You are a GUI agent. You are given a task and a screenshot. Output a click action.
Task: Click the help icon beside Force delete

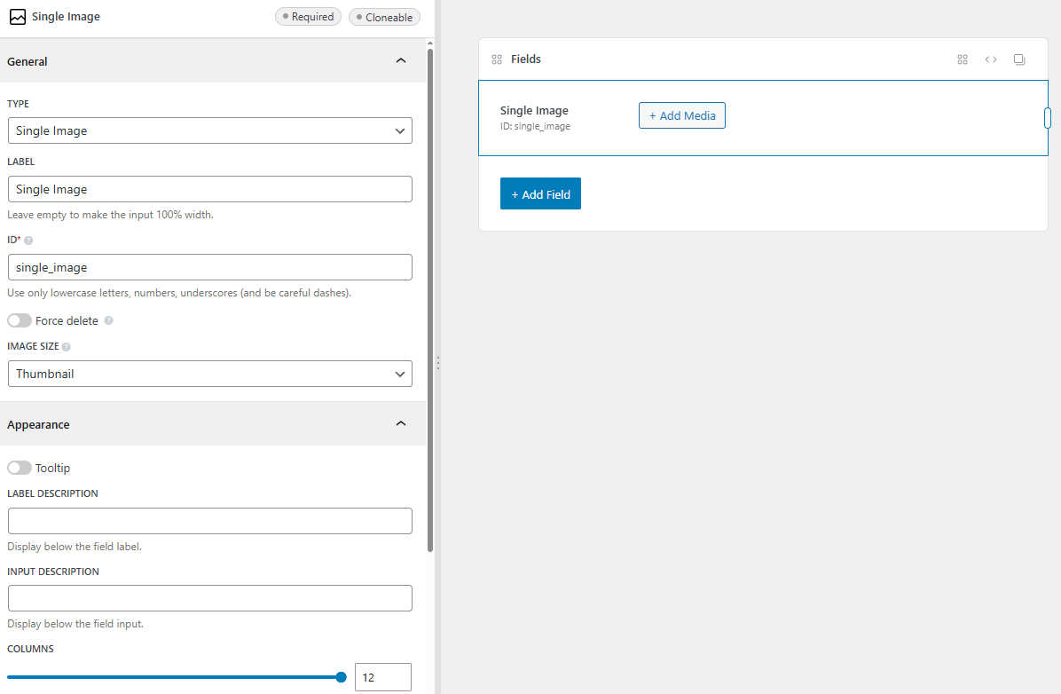[x=109, y=320]
